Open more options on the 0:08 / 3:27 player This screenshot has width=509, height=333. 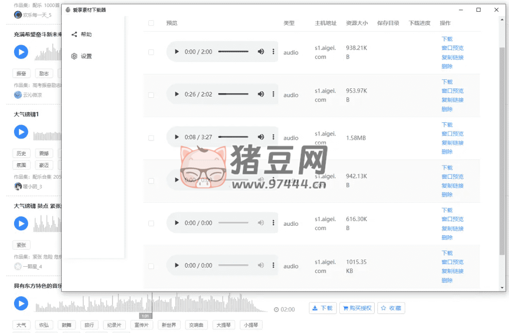(273, 137)
